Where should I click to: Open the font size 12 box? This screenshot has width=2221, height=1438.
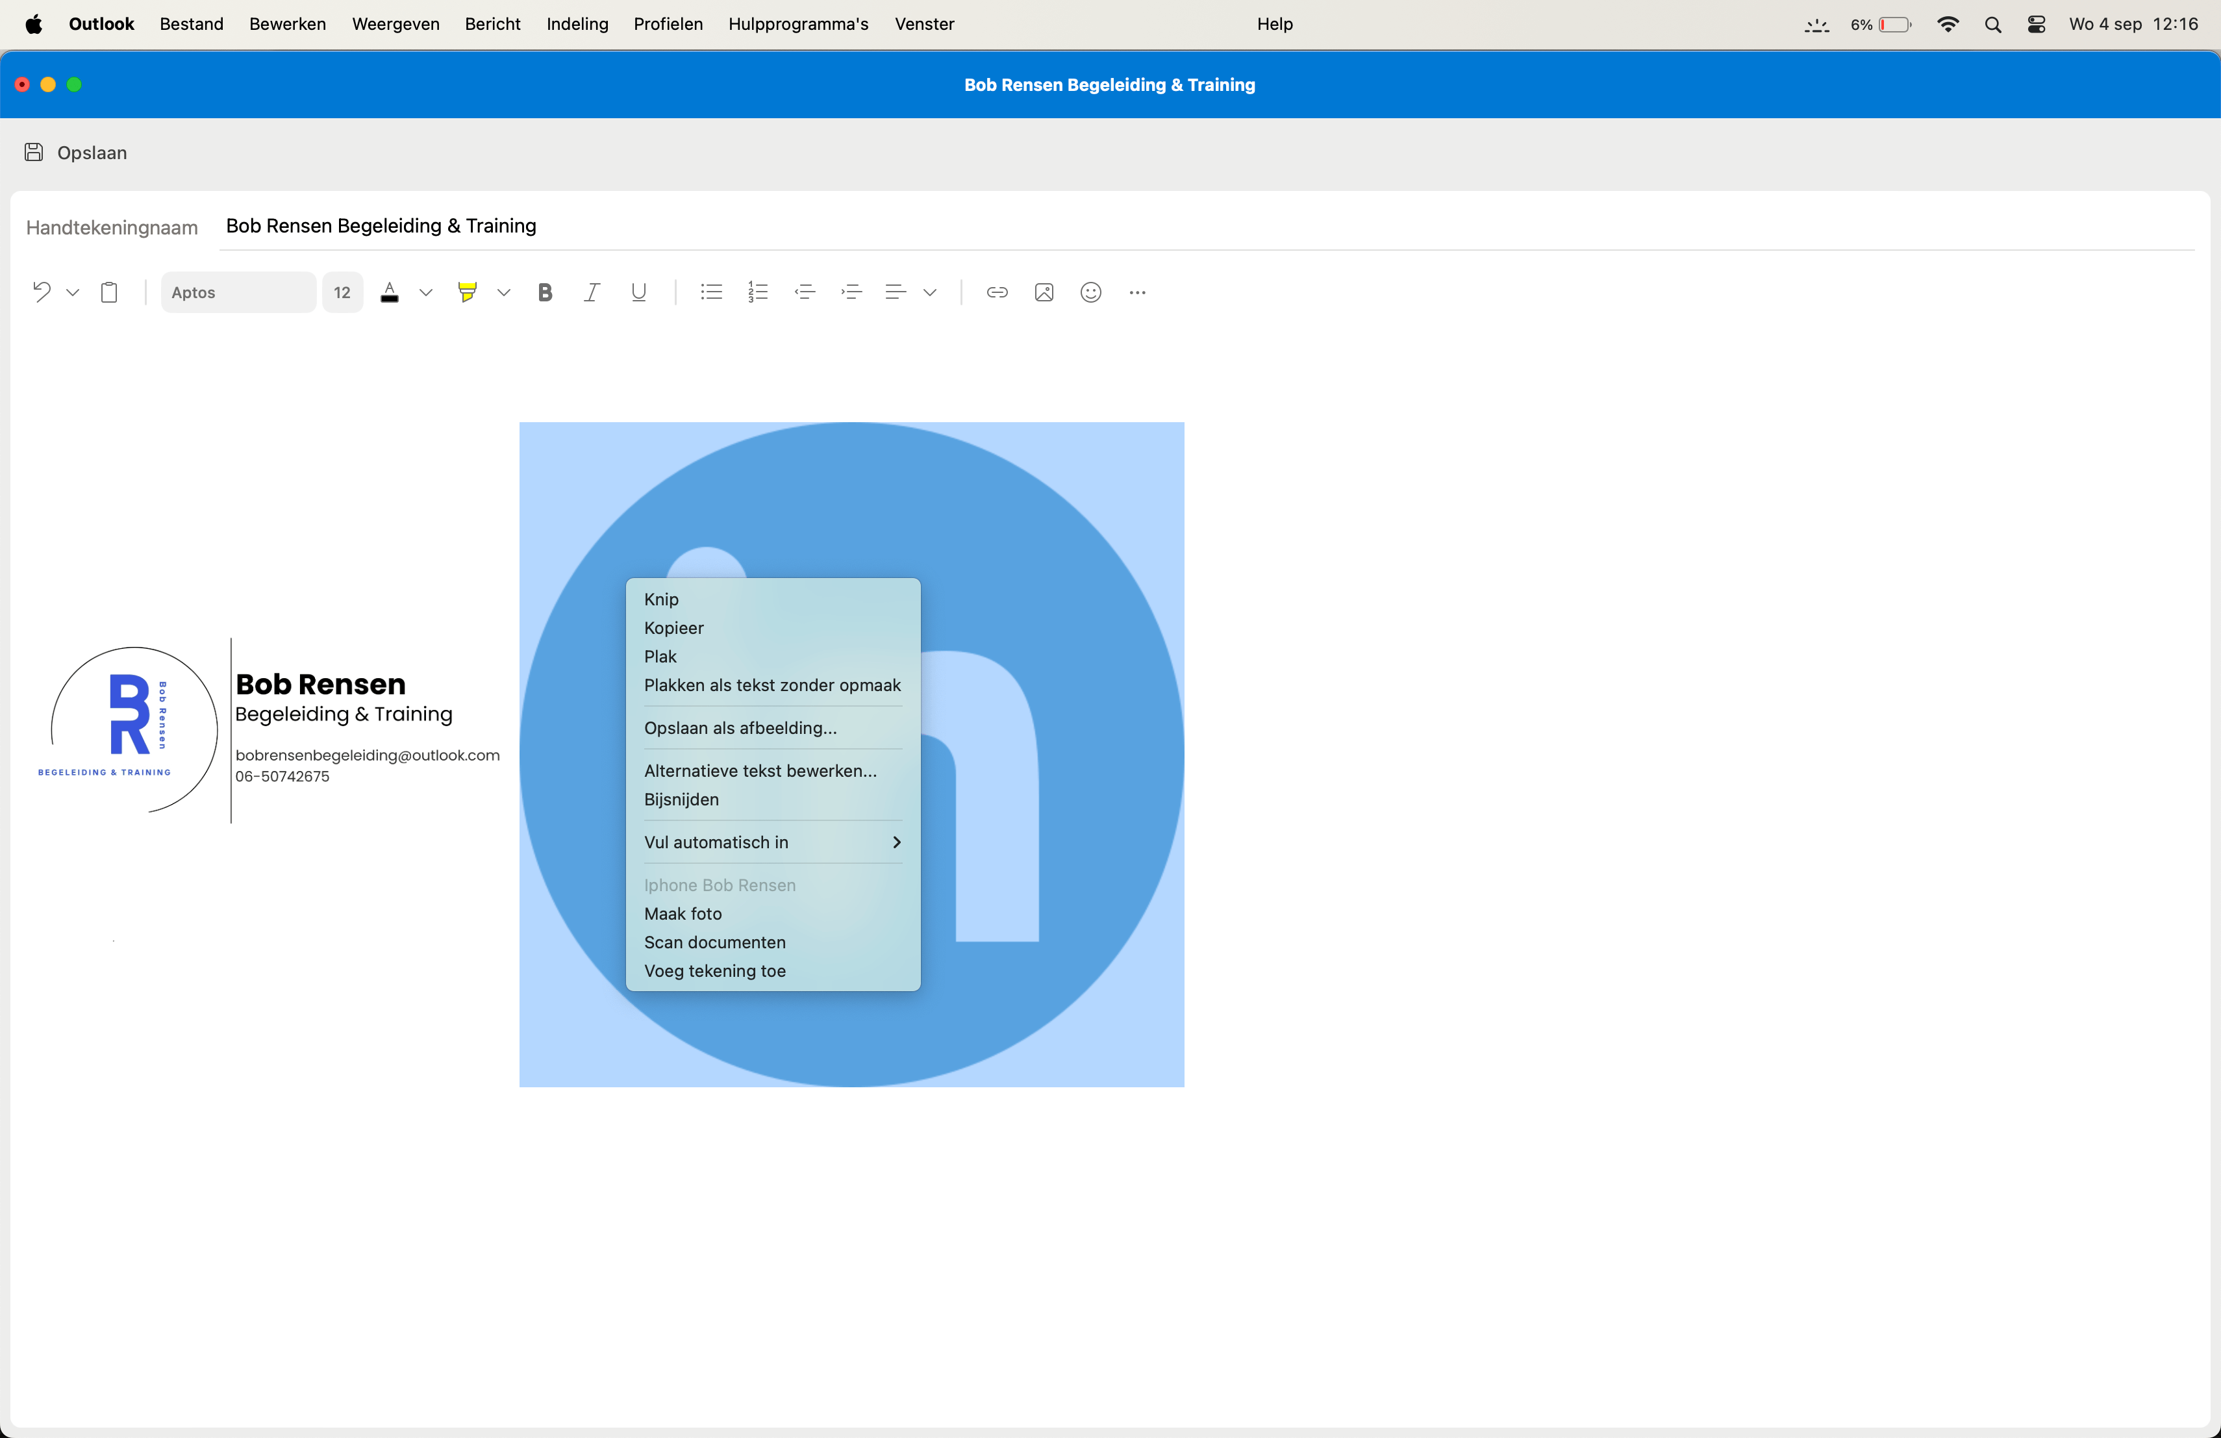click(x=342, y=292)
